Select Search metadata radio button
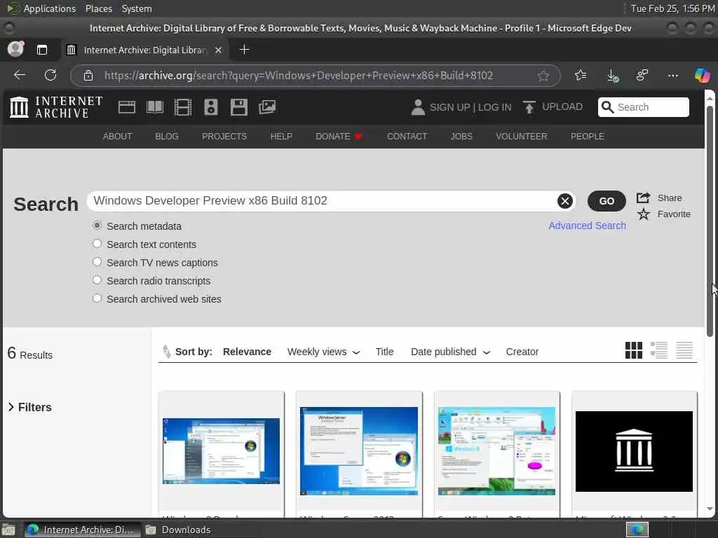 (x=97, y=226)
